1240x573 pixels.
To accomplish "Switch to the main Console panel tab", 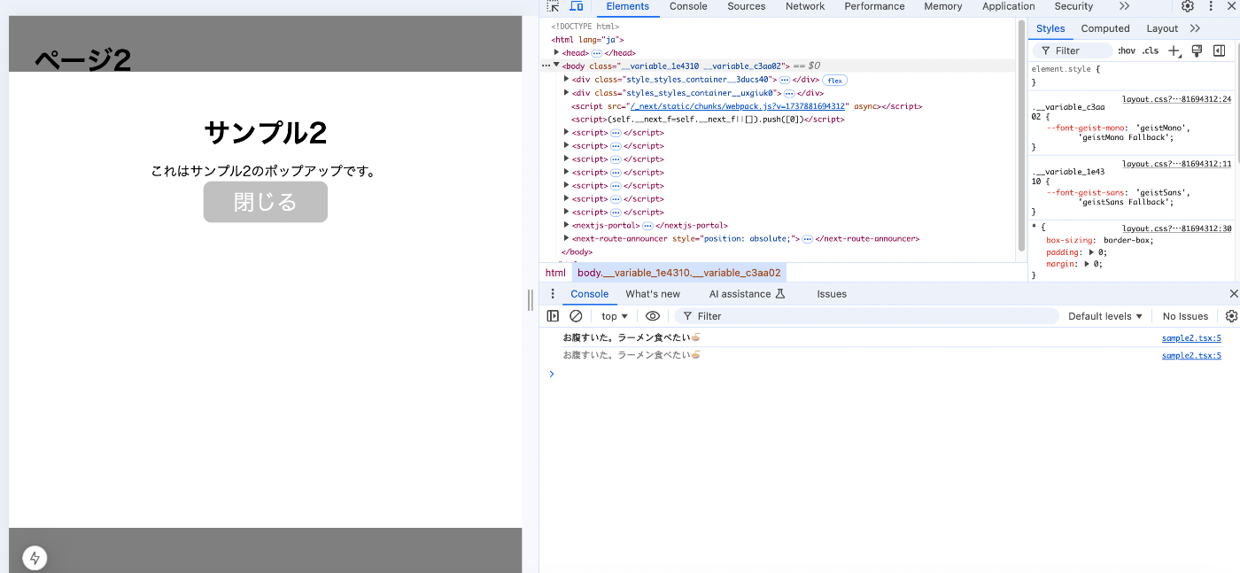I will click(x=688, y=6).
